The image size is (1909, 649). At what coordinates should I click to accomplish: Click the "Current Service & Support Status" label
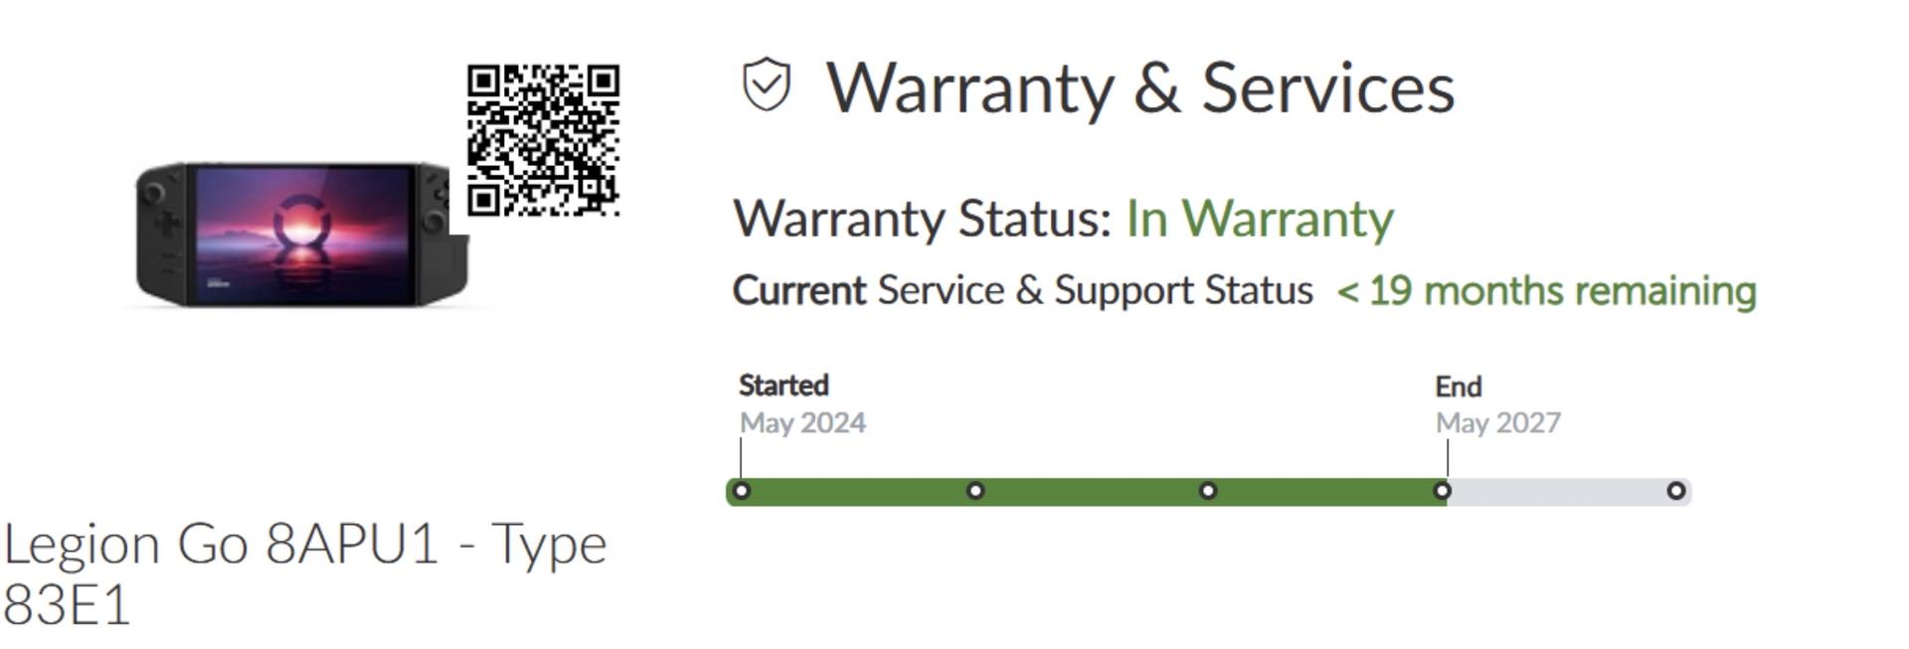(1022, 291)
